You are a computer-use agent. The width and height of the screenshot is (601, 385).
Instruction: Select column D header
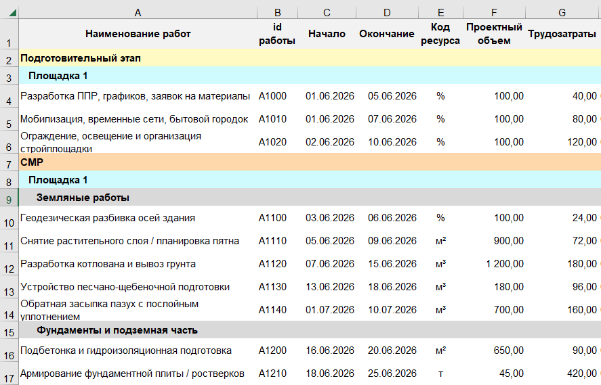pos(387,13)
